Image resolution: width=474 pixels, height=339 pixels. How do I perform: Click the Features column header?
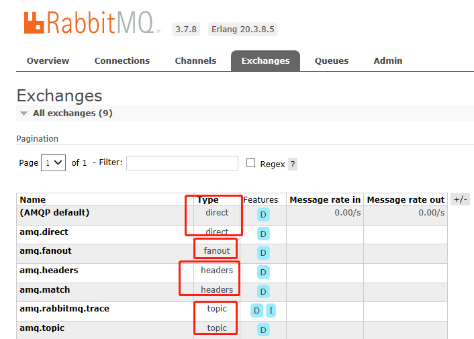pos(260,200)
